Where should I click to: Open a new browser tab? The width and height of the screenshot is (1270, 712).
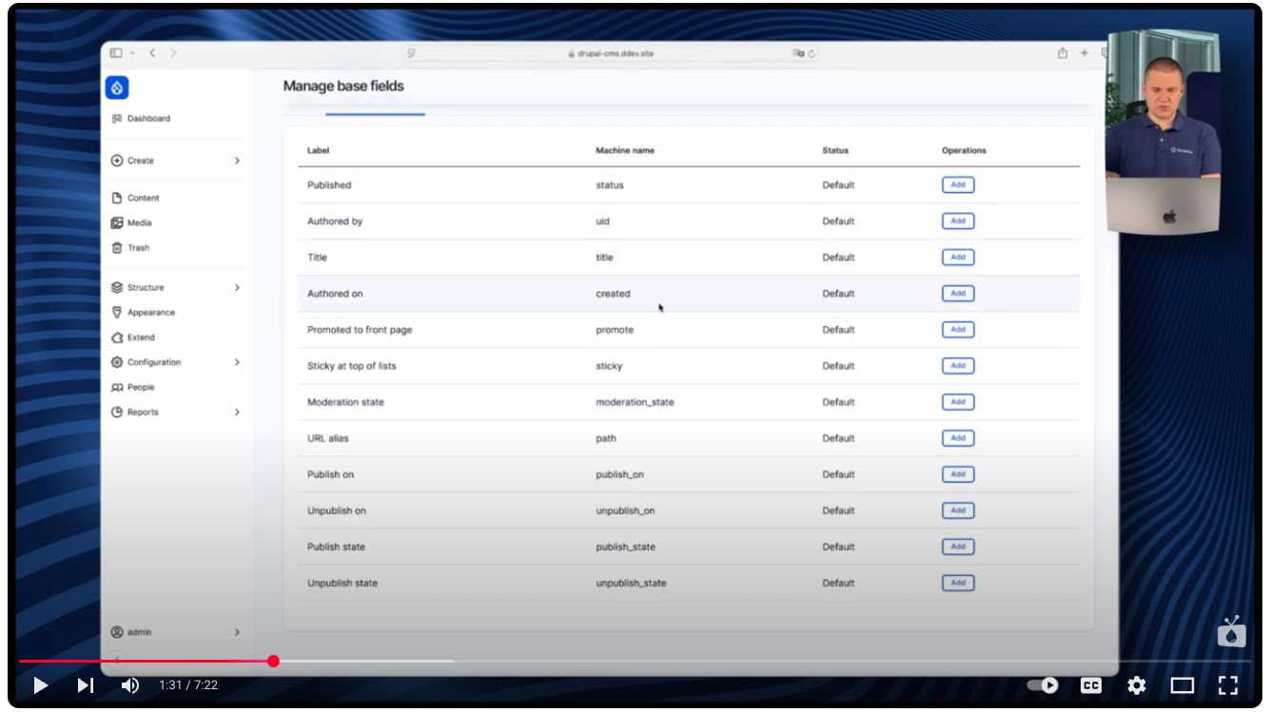[1084, 53]
